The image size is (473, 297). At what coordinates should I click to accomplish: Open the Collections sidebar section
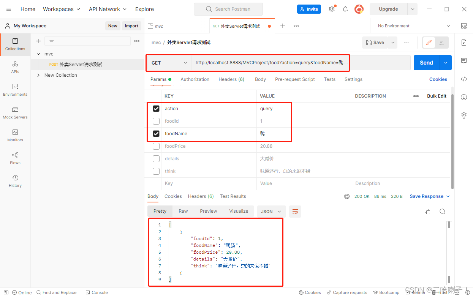15,44
